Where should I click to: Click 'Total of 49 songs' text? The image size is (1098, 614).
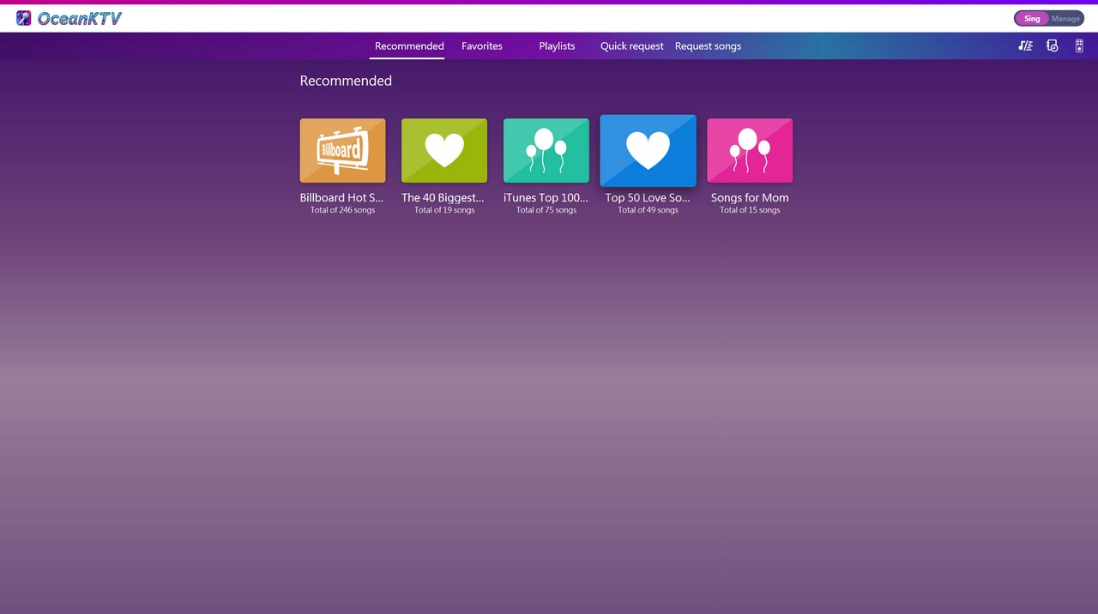(649, 210)
